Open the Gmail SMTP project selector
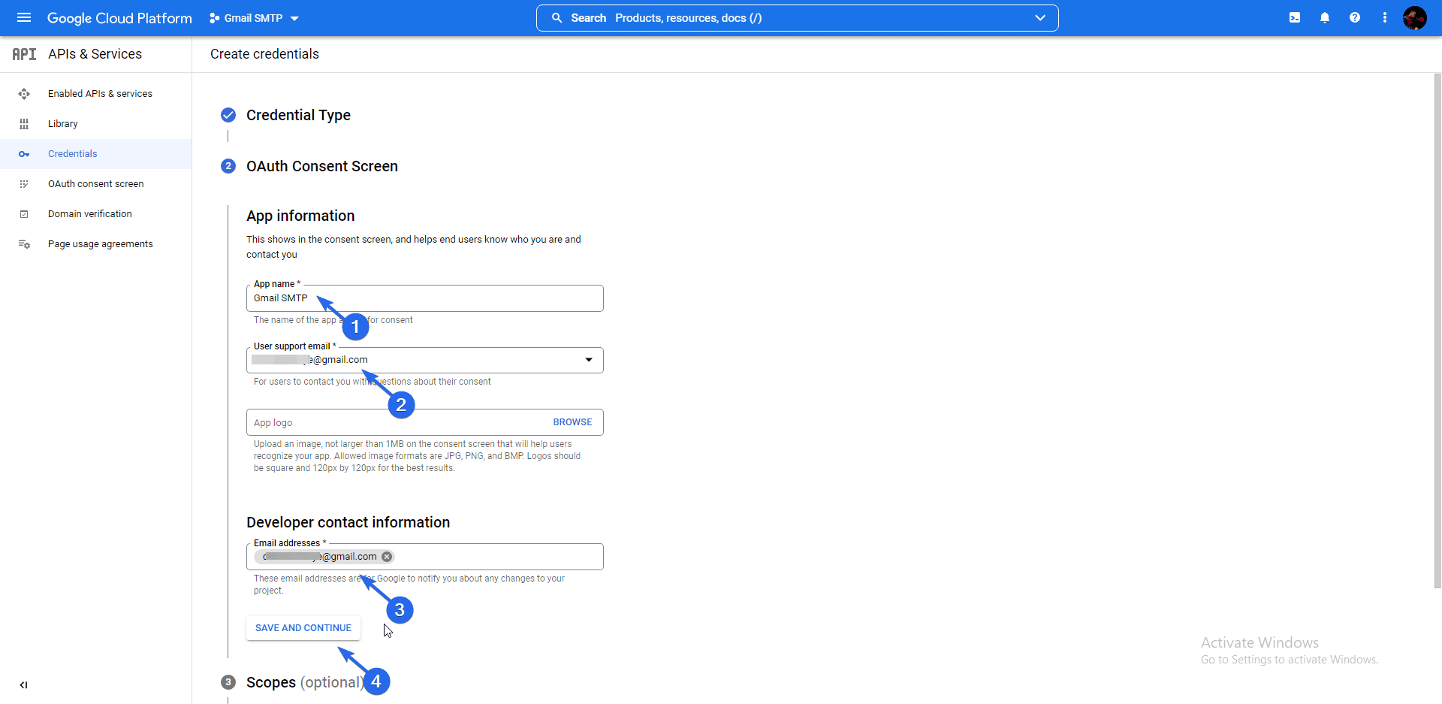 (254, 18)
